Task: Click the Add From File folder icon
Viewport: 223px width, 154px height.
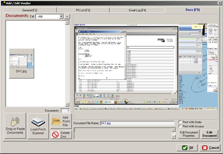Action: (56, 121)
